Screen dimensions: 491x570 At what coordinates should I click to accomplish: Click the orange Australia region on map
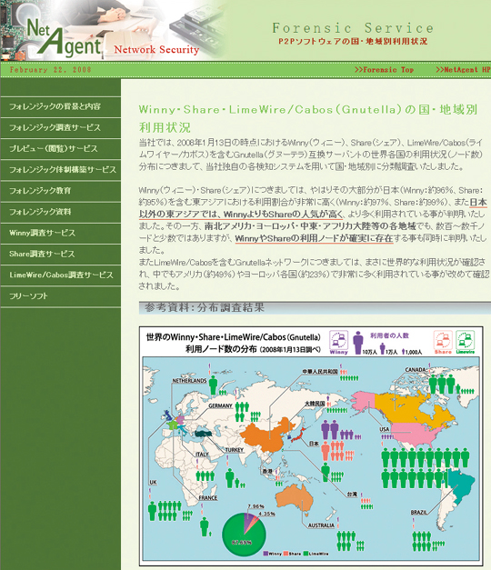click(295, 497)
